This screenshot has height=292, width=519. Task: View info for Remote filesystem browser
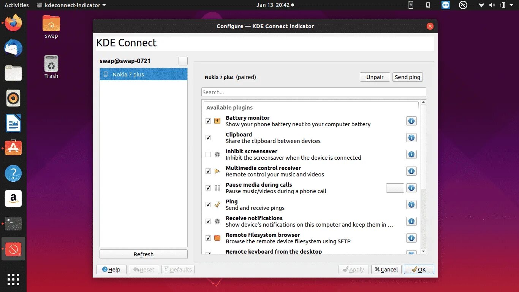411,238
